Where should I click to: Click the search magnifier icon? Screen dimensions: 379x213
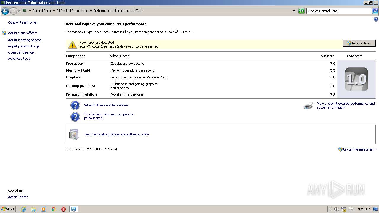[x=375, y=11]
